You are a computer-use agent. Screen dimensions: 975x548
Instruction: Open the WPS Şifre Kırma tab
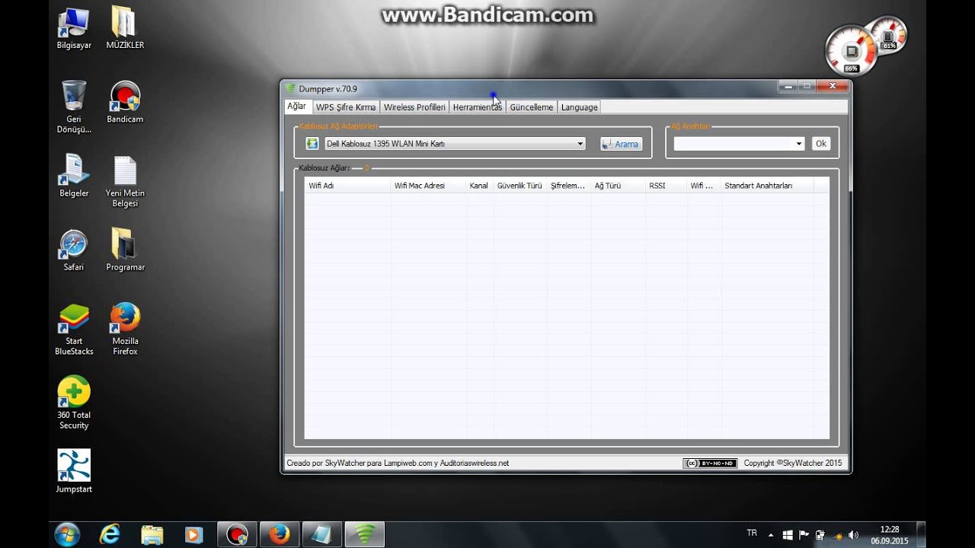pyautogui.click(x=346, y=107)
